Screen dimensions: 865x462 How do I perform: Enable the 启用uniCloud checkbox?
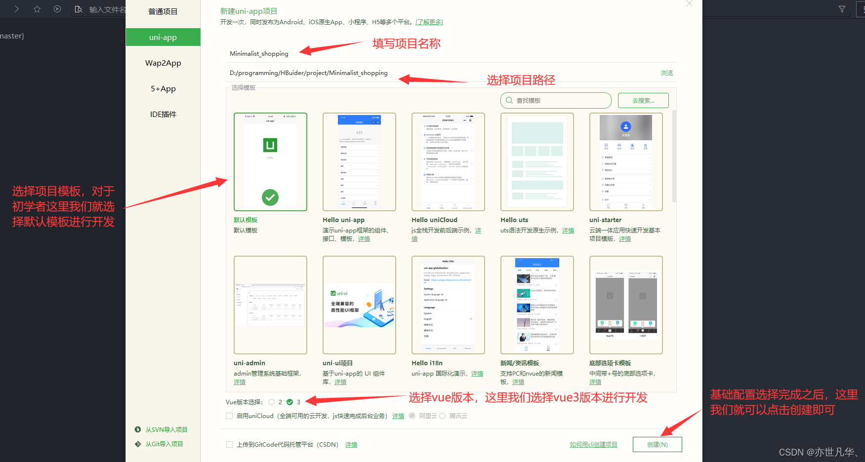click(x=229, y=416)
